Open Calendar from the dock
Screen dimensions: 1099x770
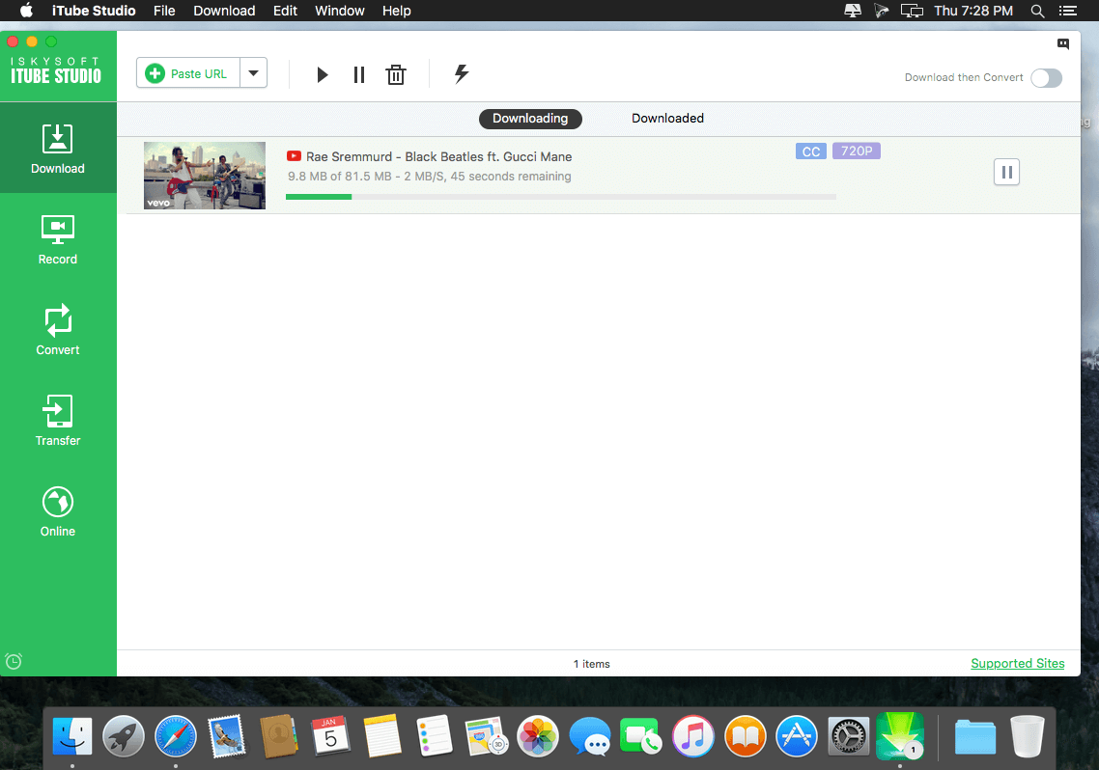click(x=330, y=736)
